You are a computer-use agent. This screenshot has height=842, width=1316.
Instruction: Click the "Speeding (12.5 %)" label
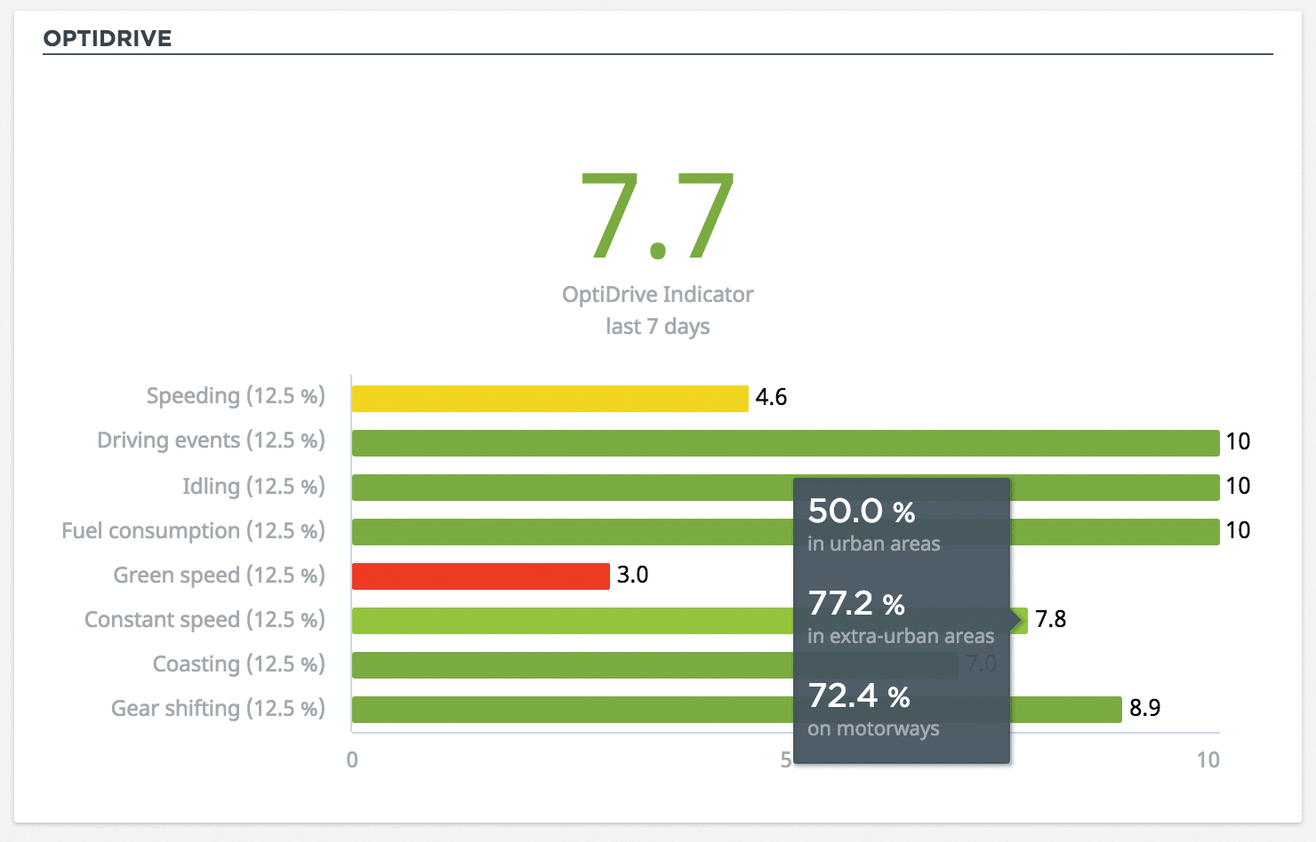tap(236, 396)
